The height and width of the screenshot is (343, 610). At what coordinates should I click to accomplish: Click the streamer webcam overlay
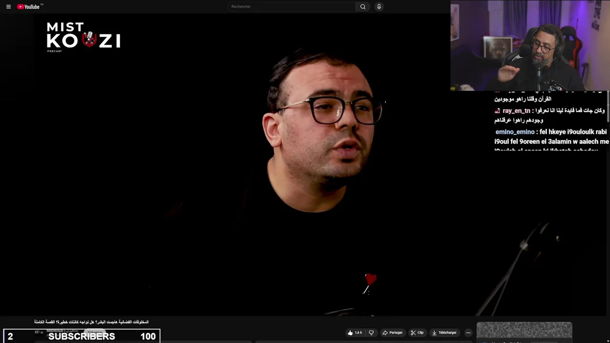pyautogui.click(x=530, y=45)
